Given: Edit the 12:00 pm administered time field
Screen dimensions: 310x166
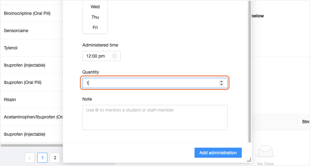Looking at the screenshot, I should tap(101, 56).
